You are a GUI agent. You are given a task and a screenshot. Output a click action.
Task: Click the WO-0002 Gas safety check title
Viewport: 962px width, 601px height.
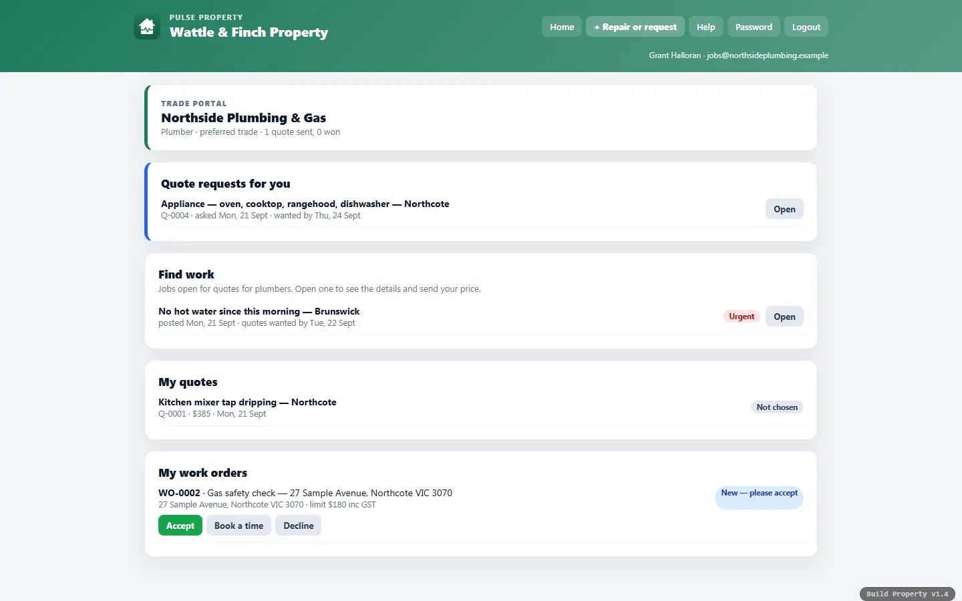tap(305, 493)
